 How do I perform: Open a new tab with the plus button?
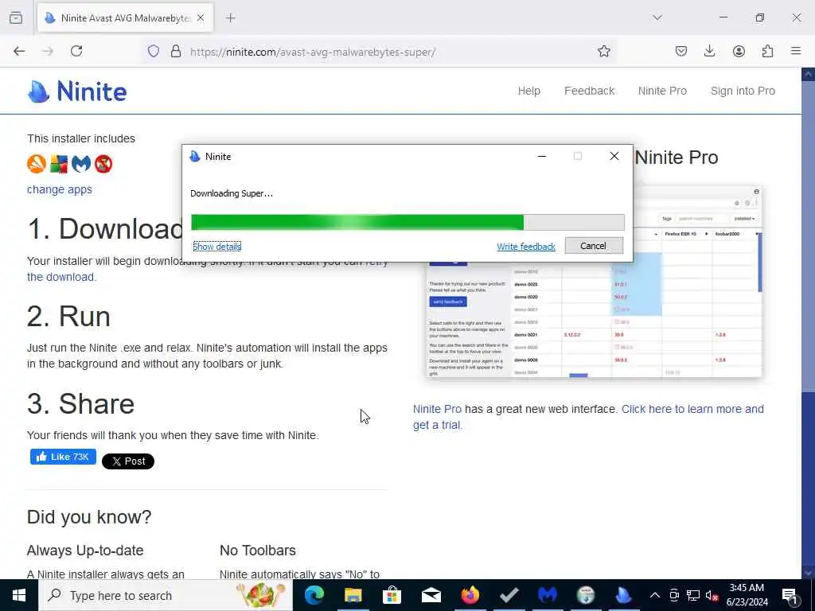pos(231,18)
